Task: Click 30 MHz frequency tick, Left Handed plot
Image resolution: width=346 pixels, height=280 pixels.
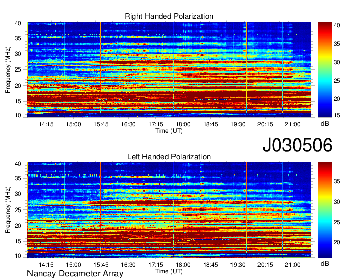Action: (x=18, y=194)
